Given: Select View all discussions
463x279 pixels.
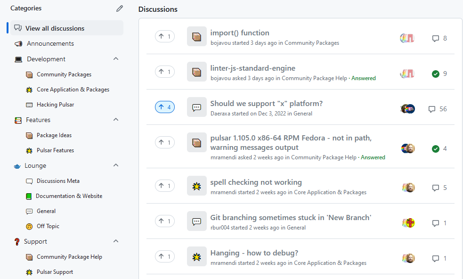Looking at the screenshot, I should tap(67, 28).
